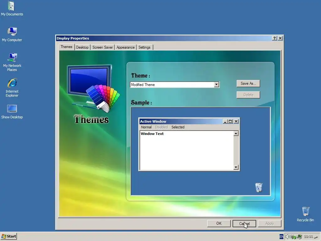Click minimize on Active Window sample
Image resolution: width=321 pixels, height=241 pixels.
[x=225, y=121]
